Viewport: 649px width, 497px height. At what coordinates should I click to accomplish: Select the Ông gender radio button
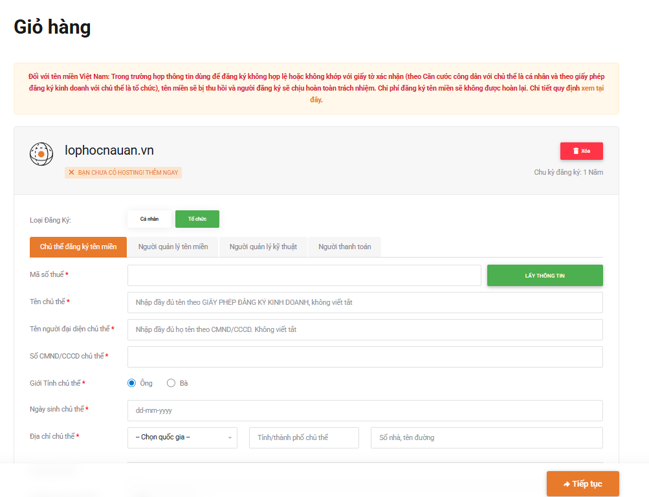(132, 383)
